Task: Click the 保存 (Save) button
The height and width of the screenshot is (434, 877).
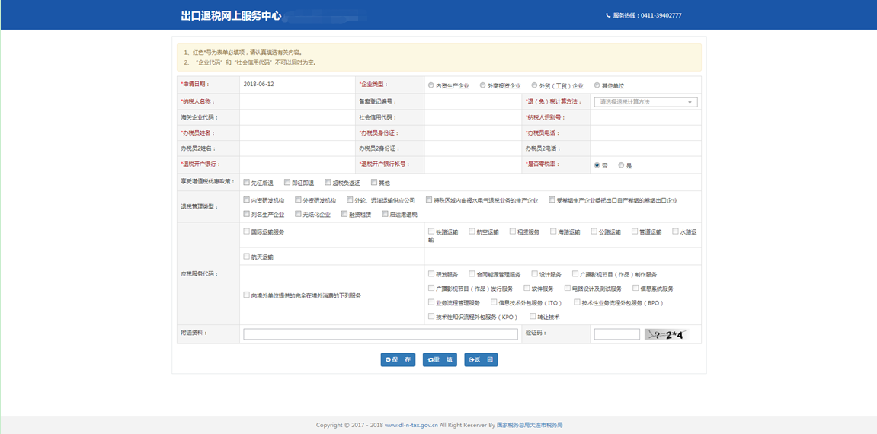Action: (398, 359)
